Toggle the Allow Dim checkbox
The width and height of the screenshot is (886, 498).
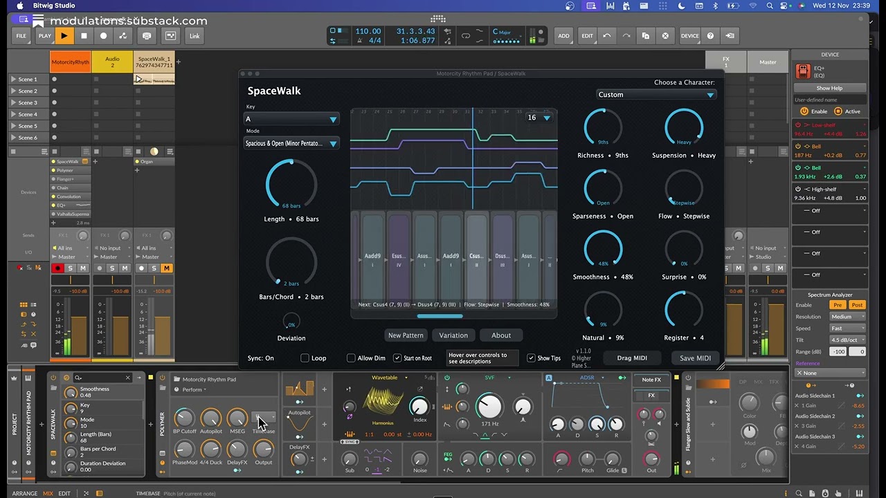351,358
